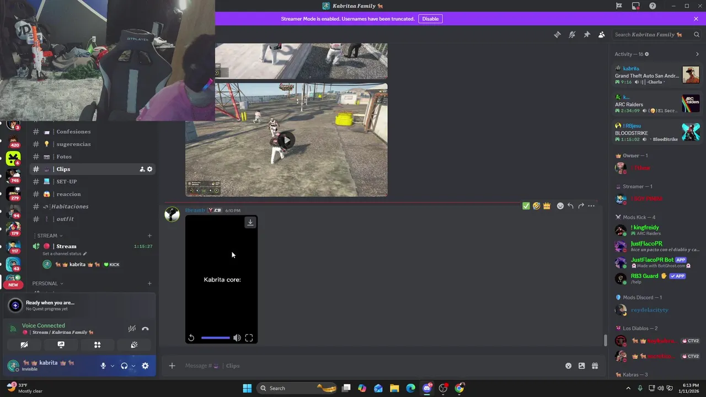Open the inbox checkmark flag icon
The height and width of the screenshot is (397, 706).
pyautogui.click(x=619, y=6)
